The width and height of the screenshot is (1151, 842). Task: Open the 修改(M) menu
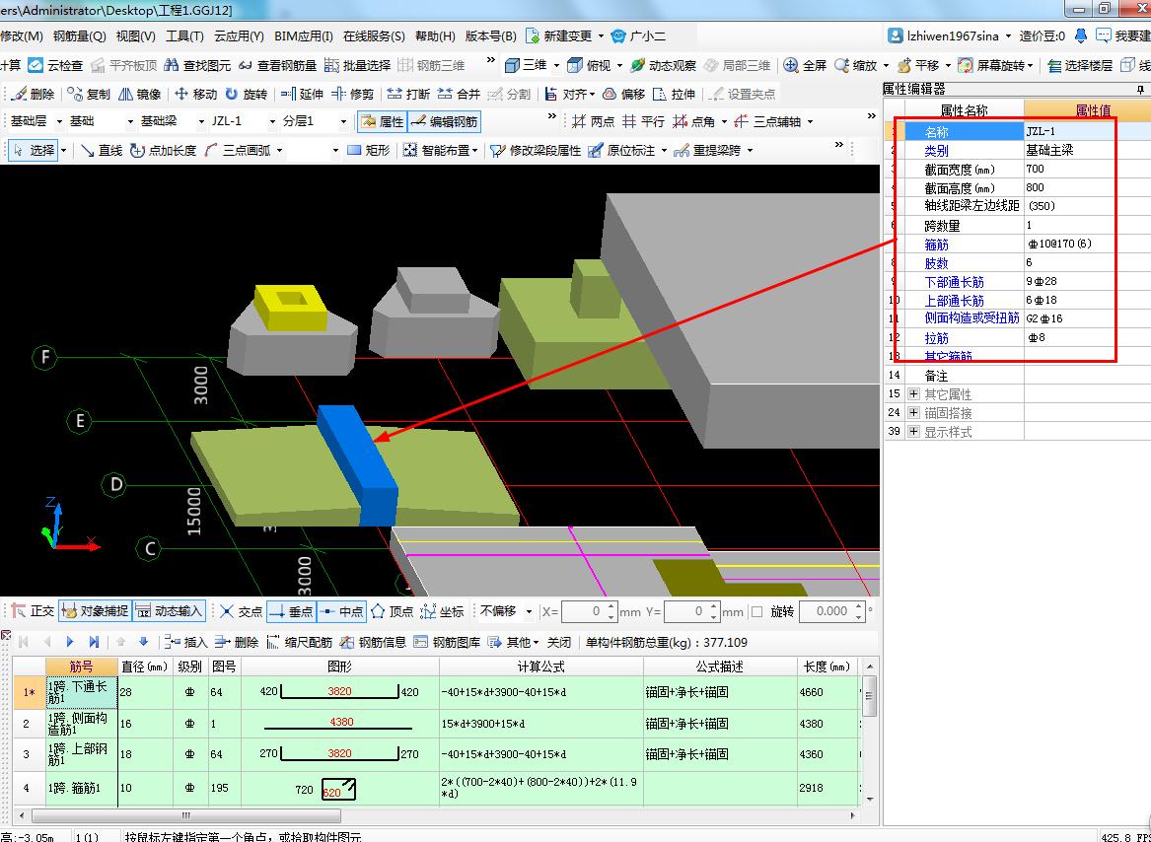pos(22,35)
